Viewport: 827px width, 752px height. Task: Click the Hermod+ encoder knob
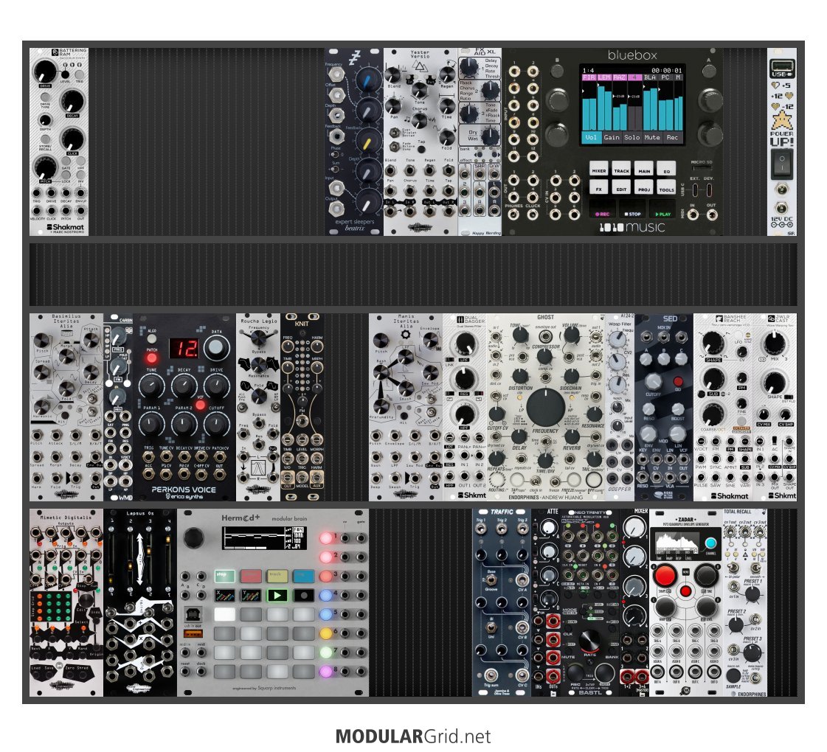click(x=193, y=538)
